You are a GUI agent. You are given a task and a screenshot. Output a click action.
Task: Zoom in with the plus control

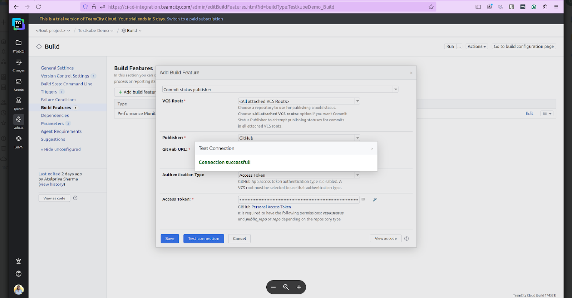tap(299, 287)
